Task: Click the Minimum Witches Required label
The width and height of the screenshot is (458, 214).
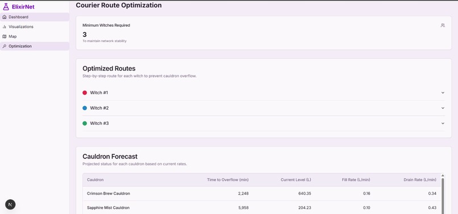Action: [x=106, y=26]
